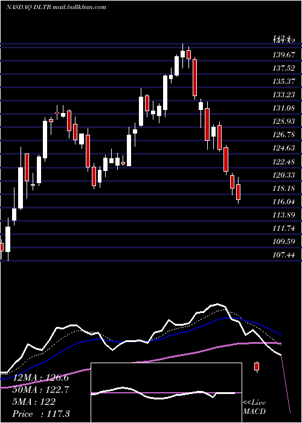Click the 122.48 price label

click(283, 161)
